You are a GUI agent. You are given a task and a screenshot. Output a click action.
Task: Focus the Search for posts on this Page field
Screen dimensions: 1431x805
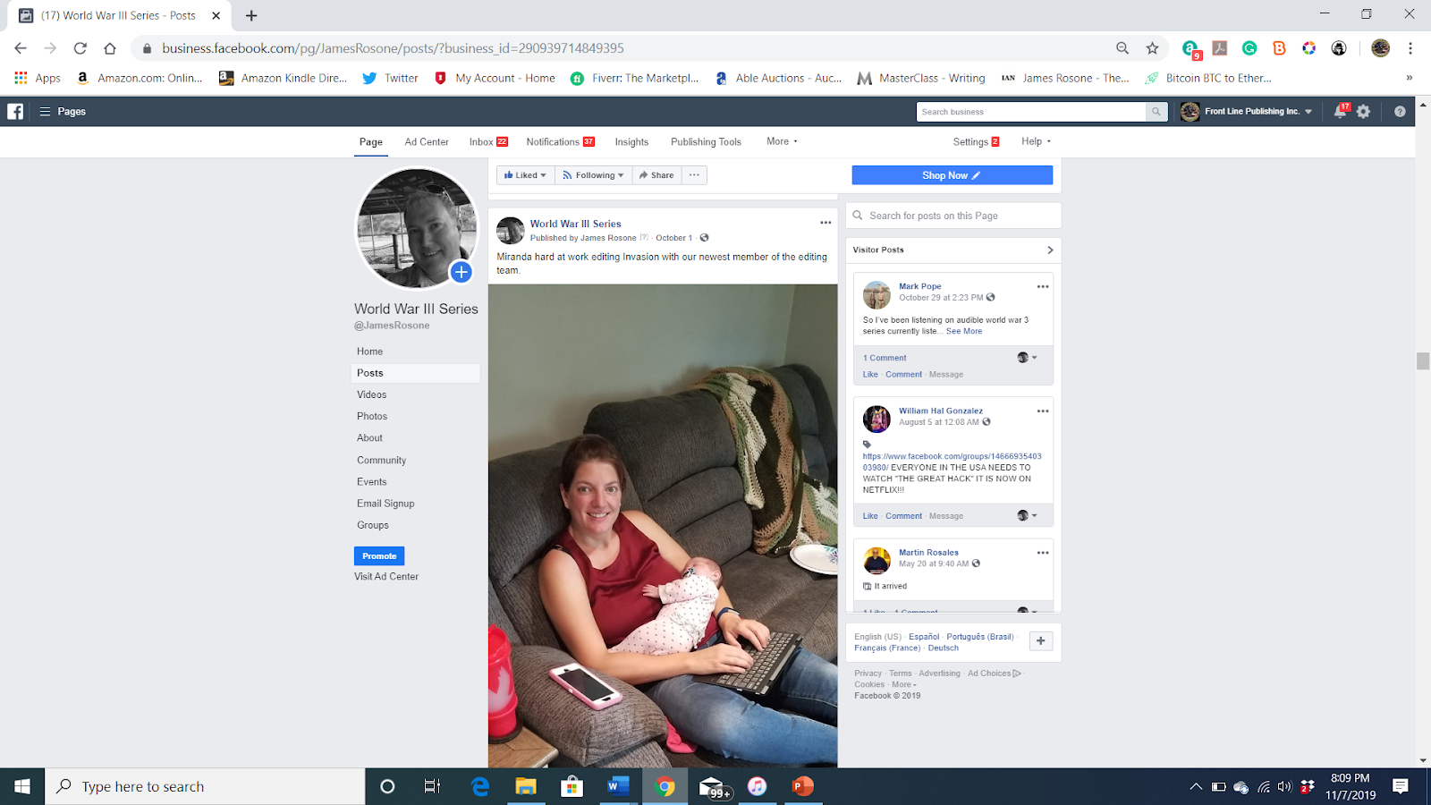[x=953, y=216]
